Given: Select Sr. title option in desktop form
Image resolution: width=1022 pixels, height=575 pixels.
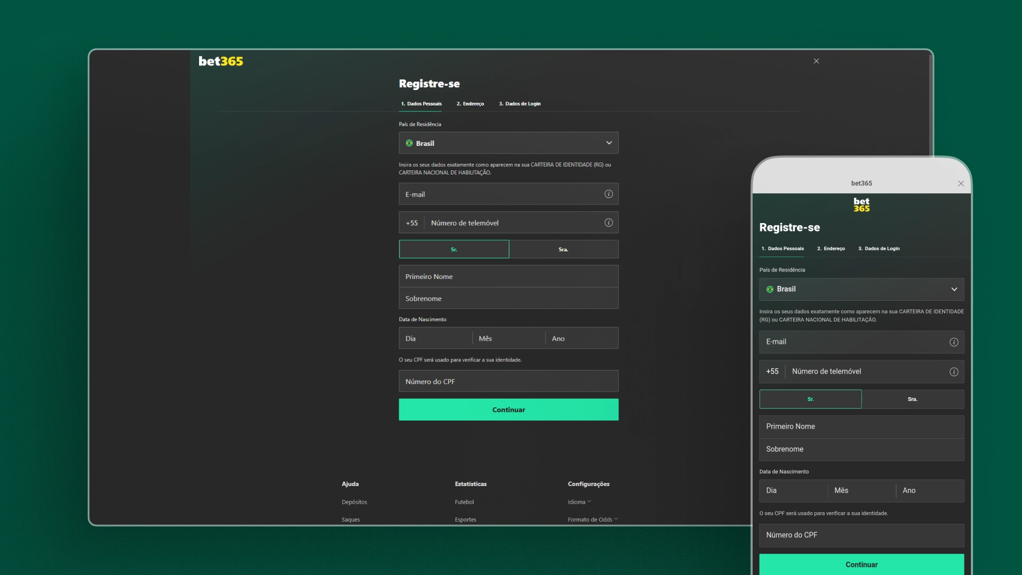Looking at the screenshot, I should (x=454, y=249).
